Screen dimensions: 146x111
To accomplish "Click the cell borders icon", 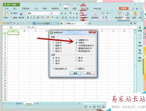I will coord(38,17).
